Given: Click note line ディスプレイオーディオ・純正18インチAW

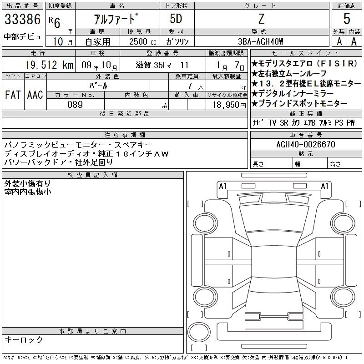Looking at the screenshot, I should tap(86, 153).
